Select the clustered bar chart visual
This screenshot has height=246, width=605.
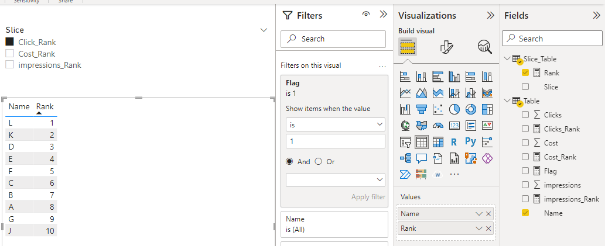[x=438, y=77]
